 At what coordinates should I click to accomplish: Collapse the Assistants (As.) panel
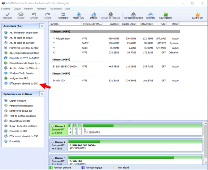point(42,26)
